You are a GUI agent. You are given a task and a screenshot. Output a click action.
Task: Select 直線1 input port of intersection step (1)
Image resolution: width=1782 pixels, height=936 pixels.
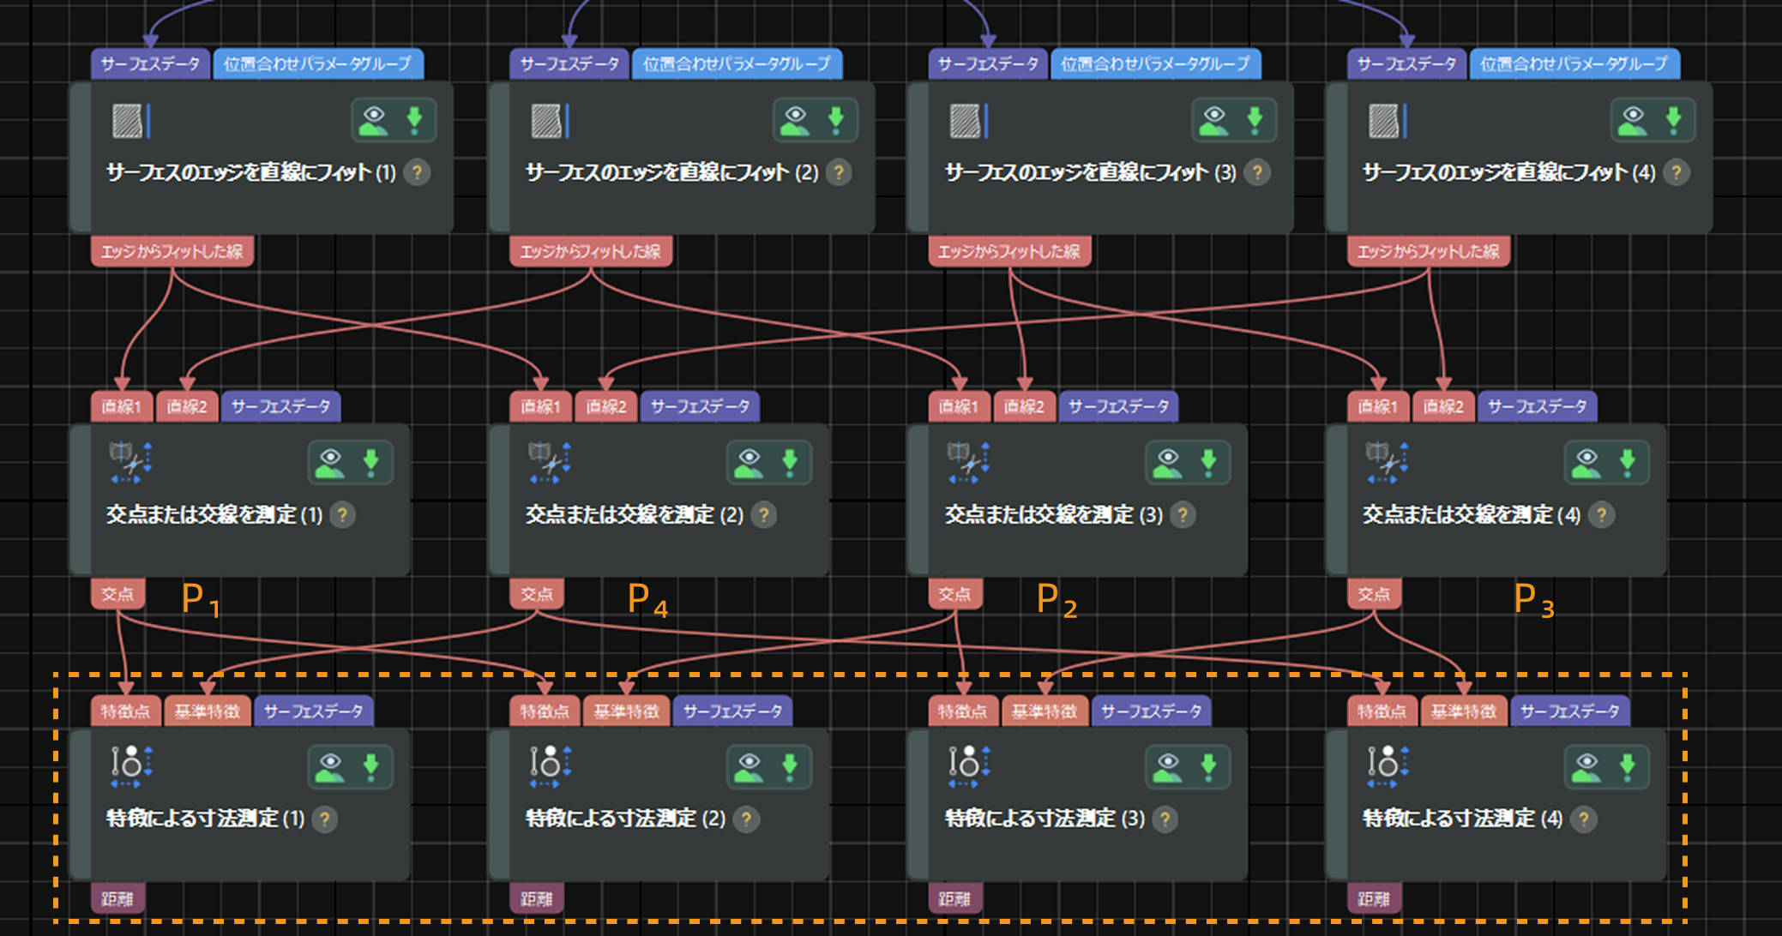coord(122,406)
